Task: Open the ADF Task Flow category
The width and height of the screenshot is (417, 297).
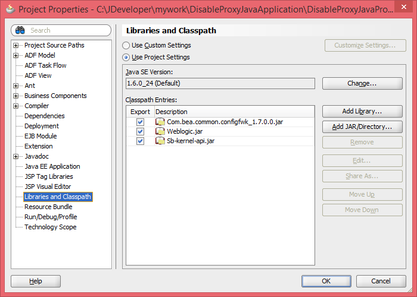Action: click(x=45, y=65)
